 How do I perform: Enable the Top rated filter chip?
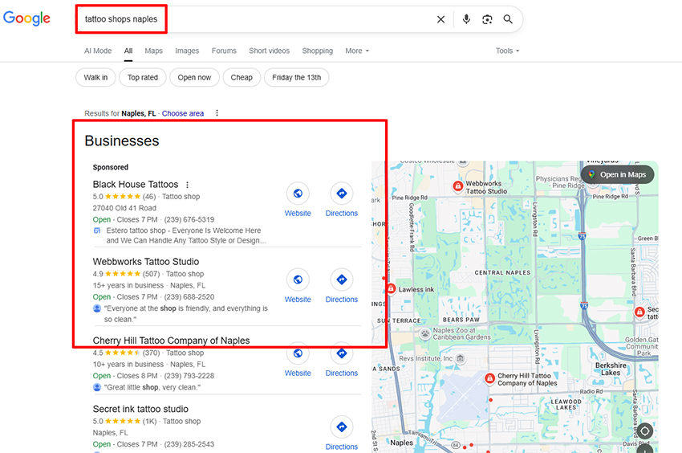[x=143, y=78]
